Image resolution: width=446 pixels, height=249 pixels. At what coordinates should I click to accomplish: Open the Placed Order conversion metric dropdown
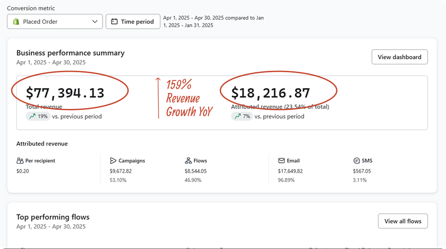[x=55, y=22]
